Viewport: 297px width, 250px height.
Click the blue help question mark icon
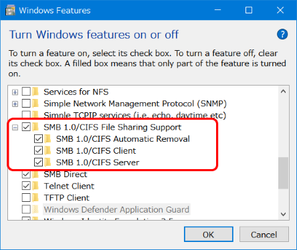tap(282, 34)
